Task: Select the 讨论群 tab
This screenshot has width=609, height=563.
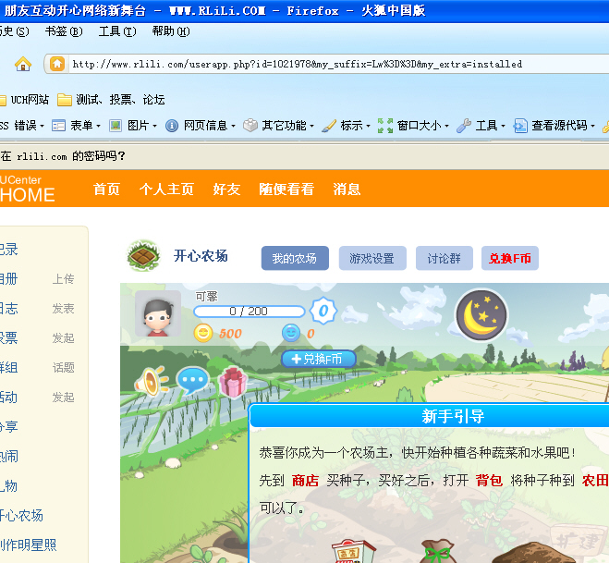Action: coord(445,258)
